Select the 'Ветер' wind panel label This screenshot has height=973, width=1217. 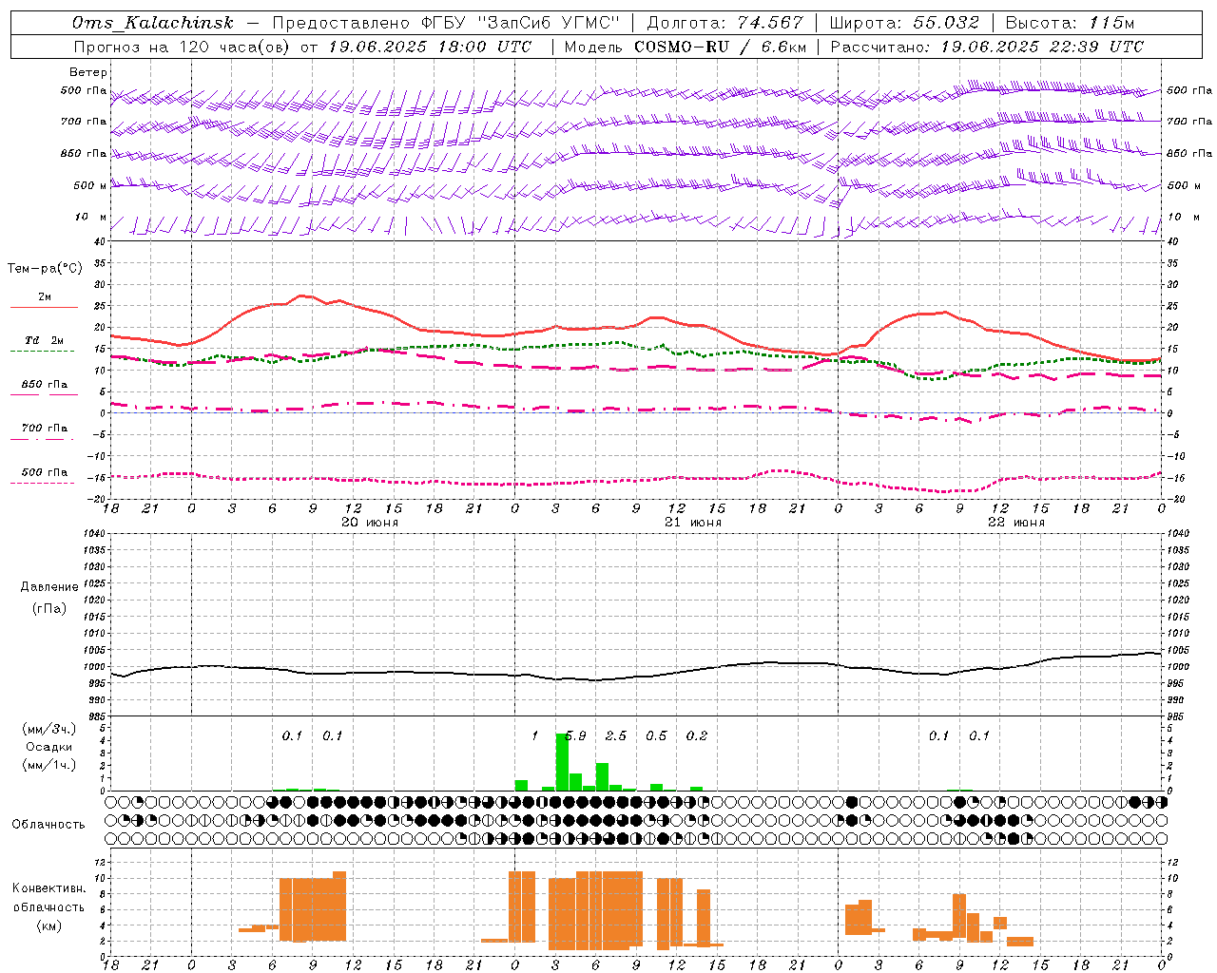pyautogui.click(x=88, y=72)
